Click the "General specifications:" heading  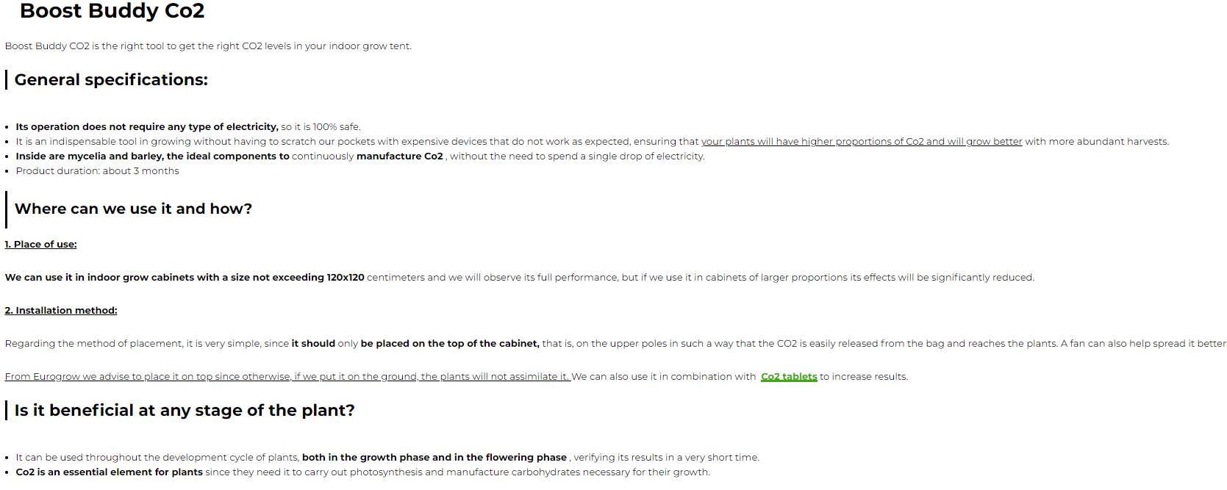[111, 80]
